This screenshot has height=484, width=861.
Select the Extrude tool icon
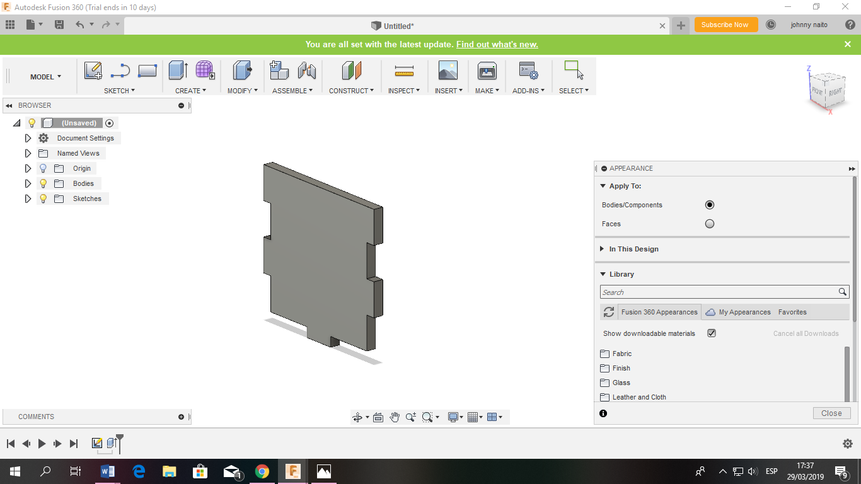pyautogui.click(x=178, y=70)
